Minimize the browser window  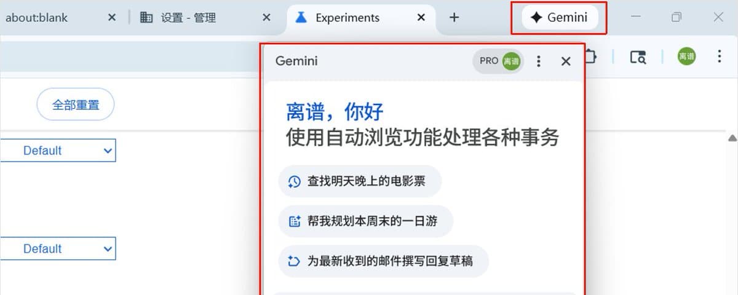coord(636,17)
